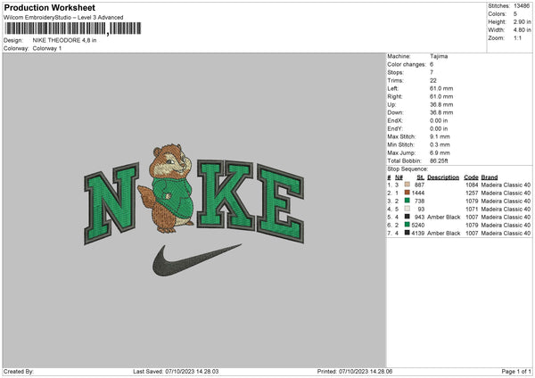
Task: Click the green letter N in the design
Action: 111,203
